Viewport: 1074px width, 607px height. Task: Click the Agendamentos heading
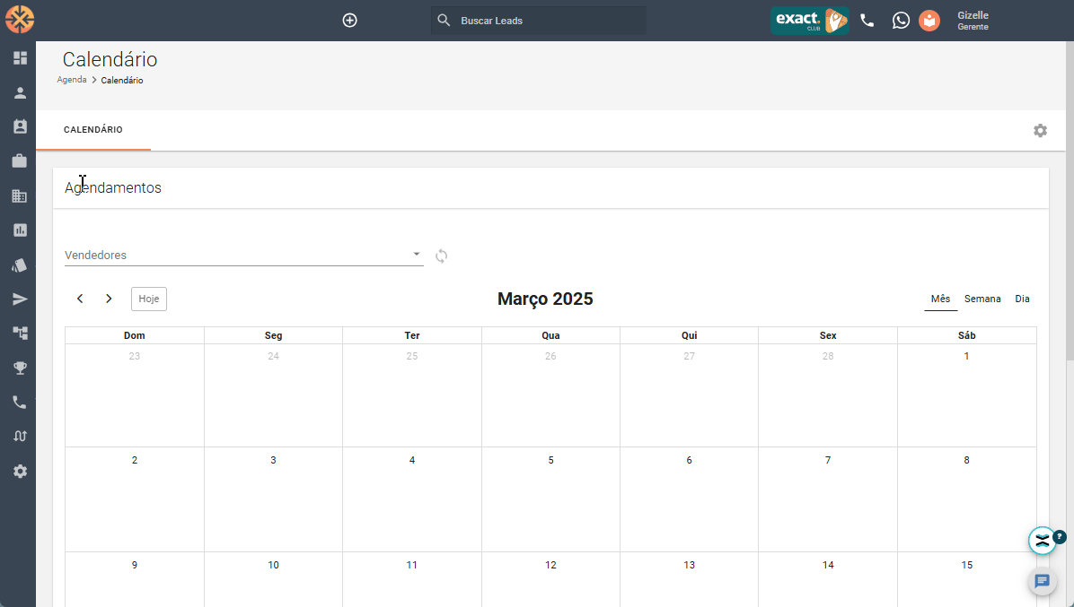(x=113, y=188)
